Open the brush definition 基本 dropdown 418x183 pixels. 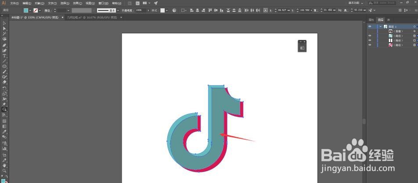pyautogui.click(x=118, y=11)
